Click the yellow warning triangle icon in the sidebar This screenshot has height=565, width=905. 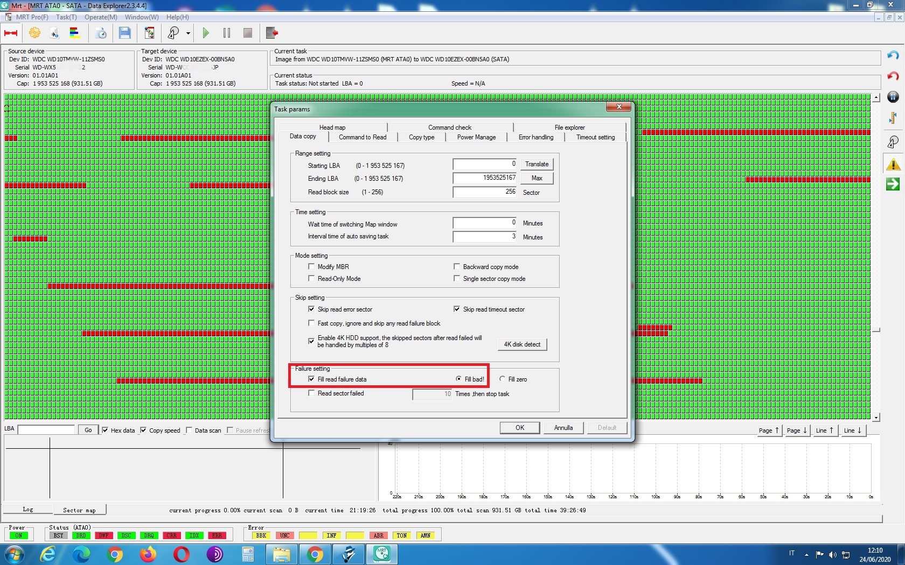[893, 164]
